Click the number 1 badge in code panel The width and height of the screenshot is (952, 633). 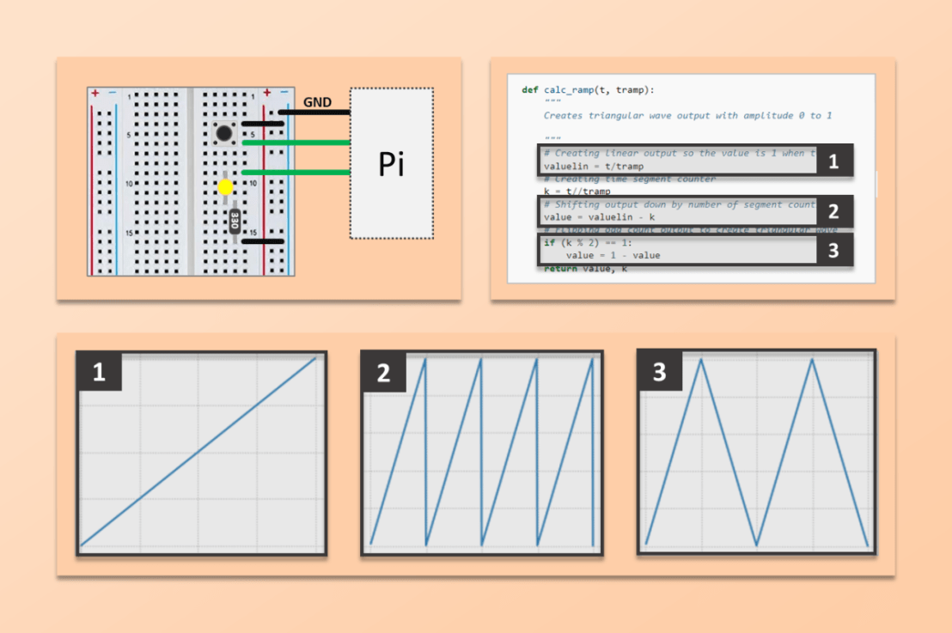click(x=833, y=161)
